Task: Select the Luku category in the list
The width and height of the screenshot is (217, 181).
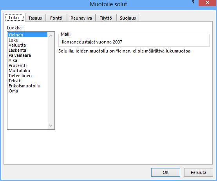Action: [x=27, y=40]
